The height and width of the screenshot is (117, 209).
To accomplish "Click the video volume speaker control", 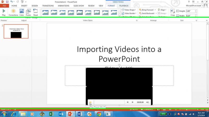I will pos(147,102).
